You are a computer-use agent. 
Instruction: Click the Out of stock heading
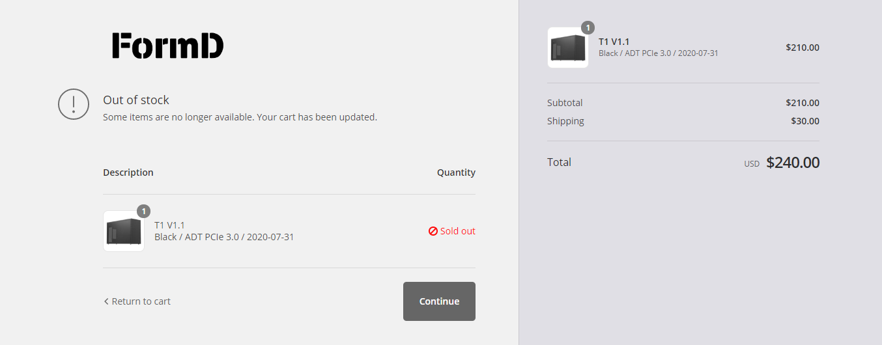136,100
